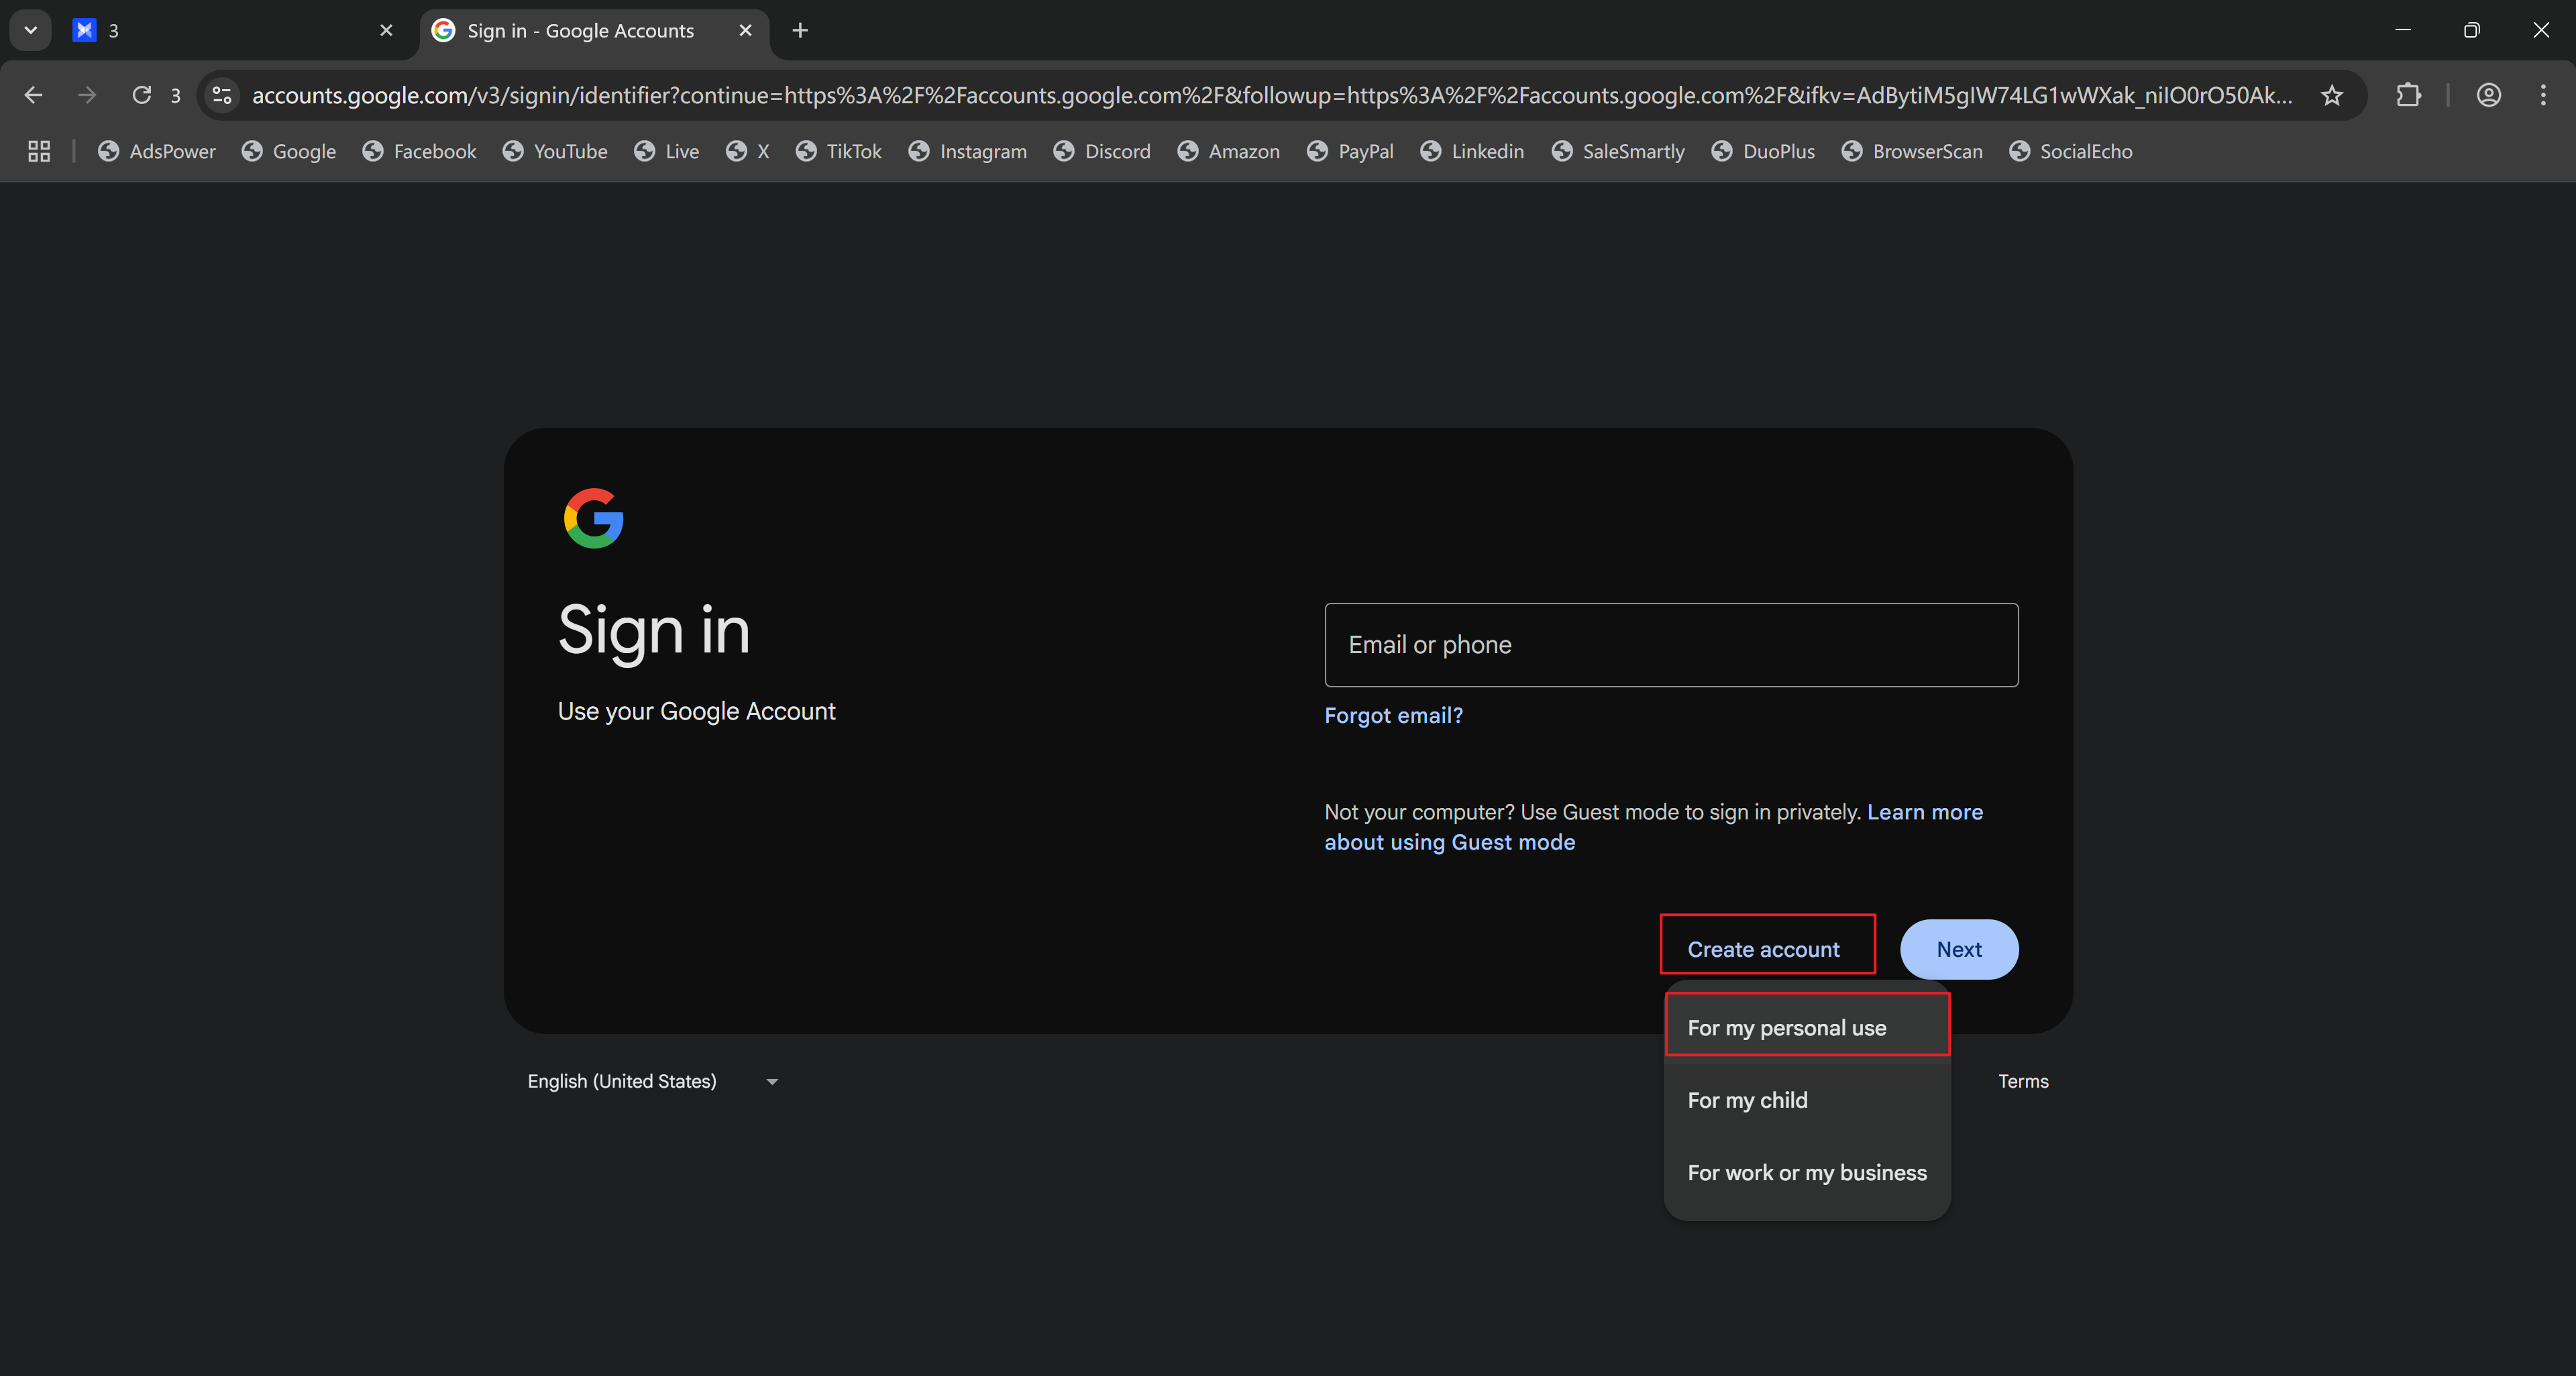Click the browser forward arrow
The width and height of the screenshot is (2576, 1376).
(x=87, y=95)
